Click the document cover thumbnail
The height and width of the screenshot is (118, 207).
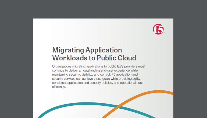click(103, 68)
